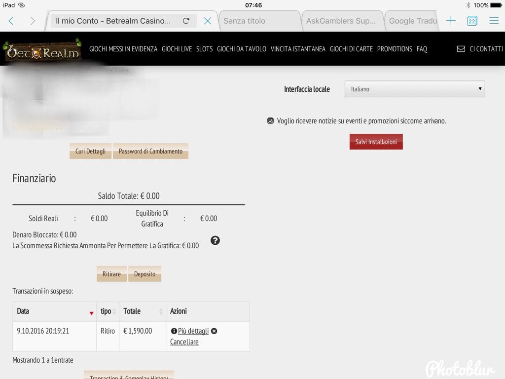Switch to the Senza titolo tab
The height and width of the screenshot is (379, 505).
point(259,21)
